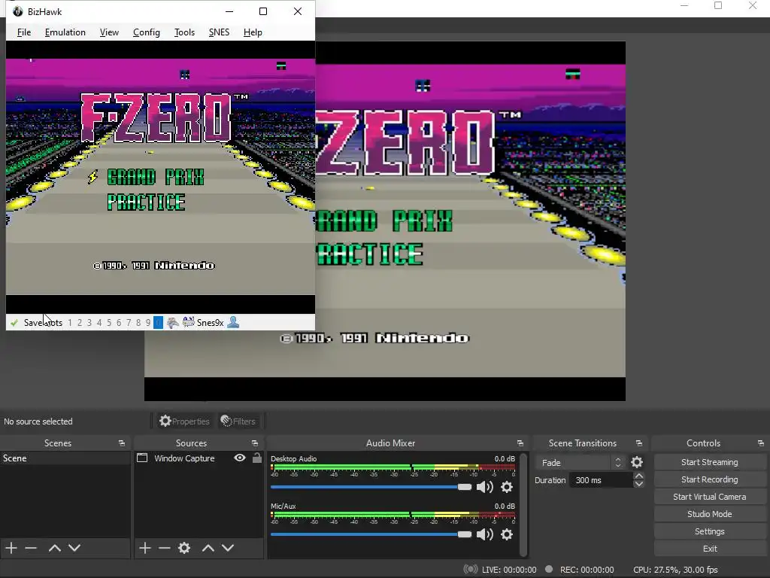The width and height of the screenshot is (770, 578).
Task: Open source properties gear in Sources toolbar
Action: click(x=184, y=548)
